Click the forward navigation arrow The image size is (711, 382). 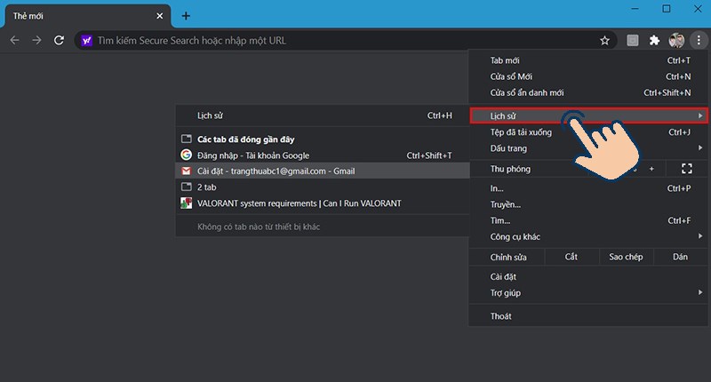click(36, 40)
